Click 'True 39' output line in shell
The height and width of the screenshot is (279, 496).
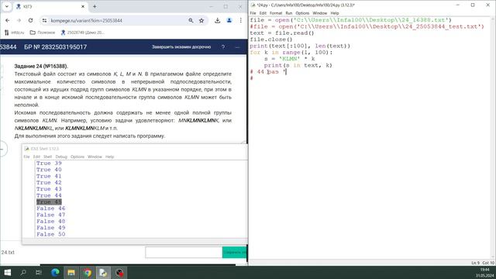pos(49,164)
